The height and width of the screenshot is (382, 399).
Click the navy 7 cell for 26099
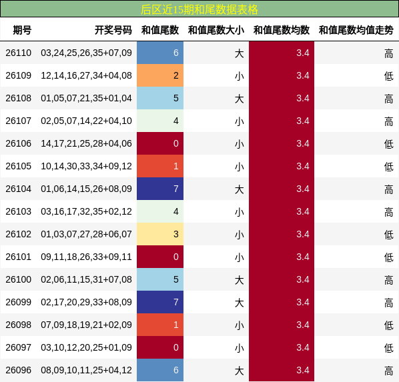[160, 302]
